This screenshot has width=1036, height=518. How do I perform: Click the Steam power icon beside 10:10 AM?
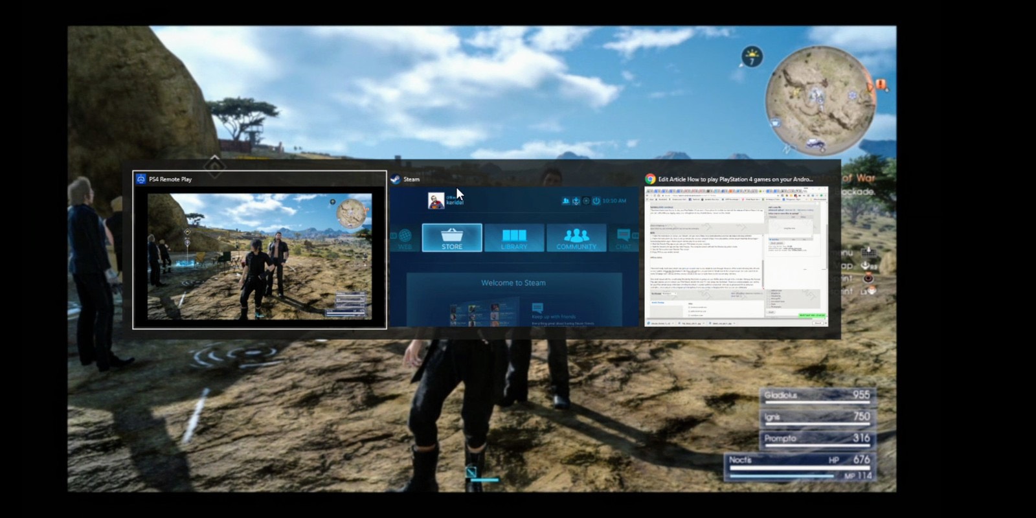click(x=596, y=201)
